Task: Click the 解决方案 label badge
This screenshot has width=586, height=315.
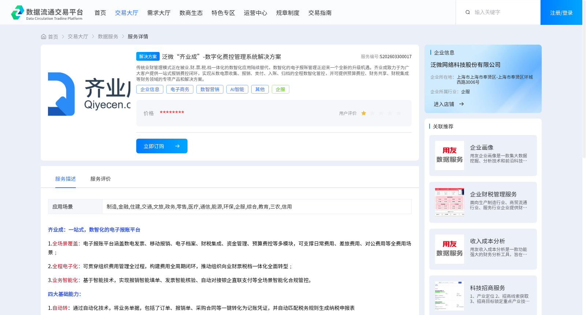Action: (148, 56)
